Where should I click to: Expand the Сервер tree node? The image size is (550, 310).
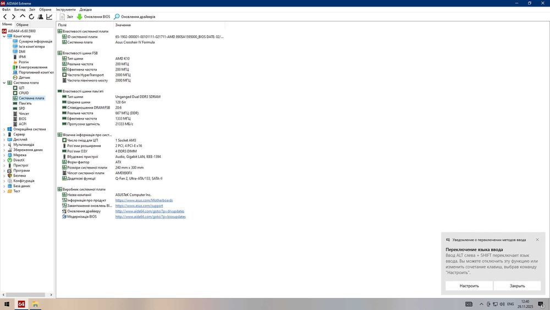4,134
